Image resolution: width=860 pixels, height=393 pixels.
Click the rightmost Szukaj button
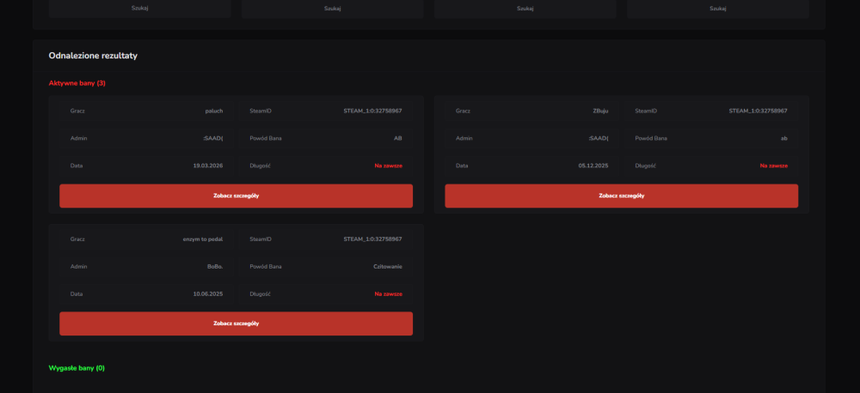coord(718,9)
